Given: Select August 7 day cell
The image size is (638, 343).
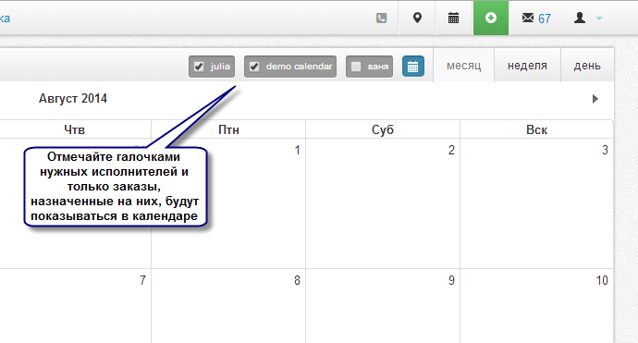Looking at the screenshot, I should coord(75,306).
